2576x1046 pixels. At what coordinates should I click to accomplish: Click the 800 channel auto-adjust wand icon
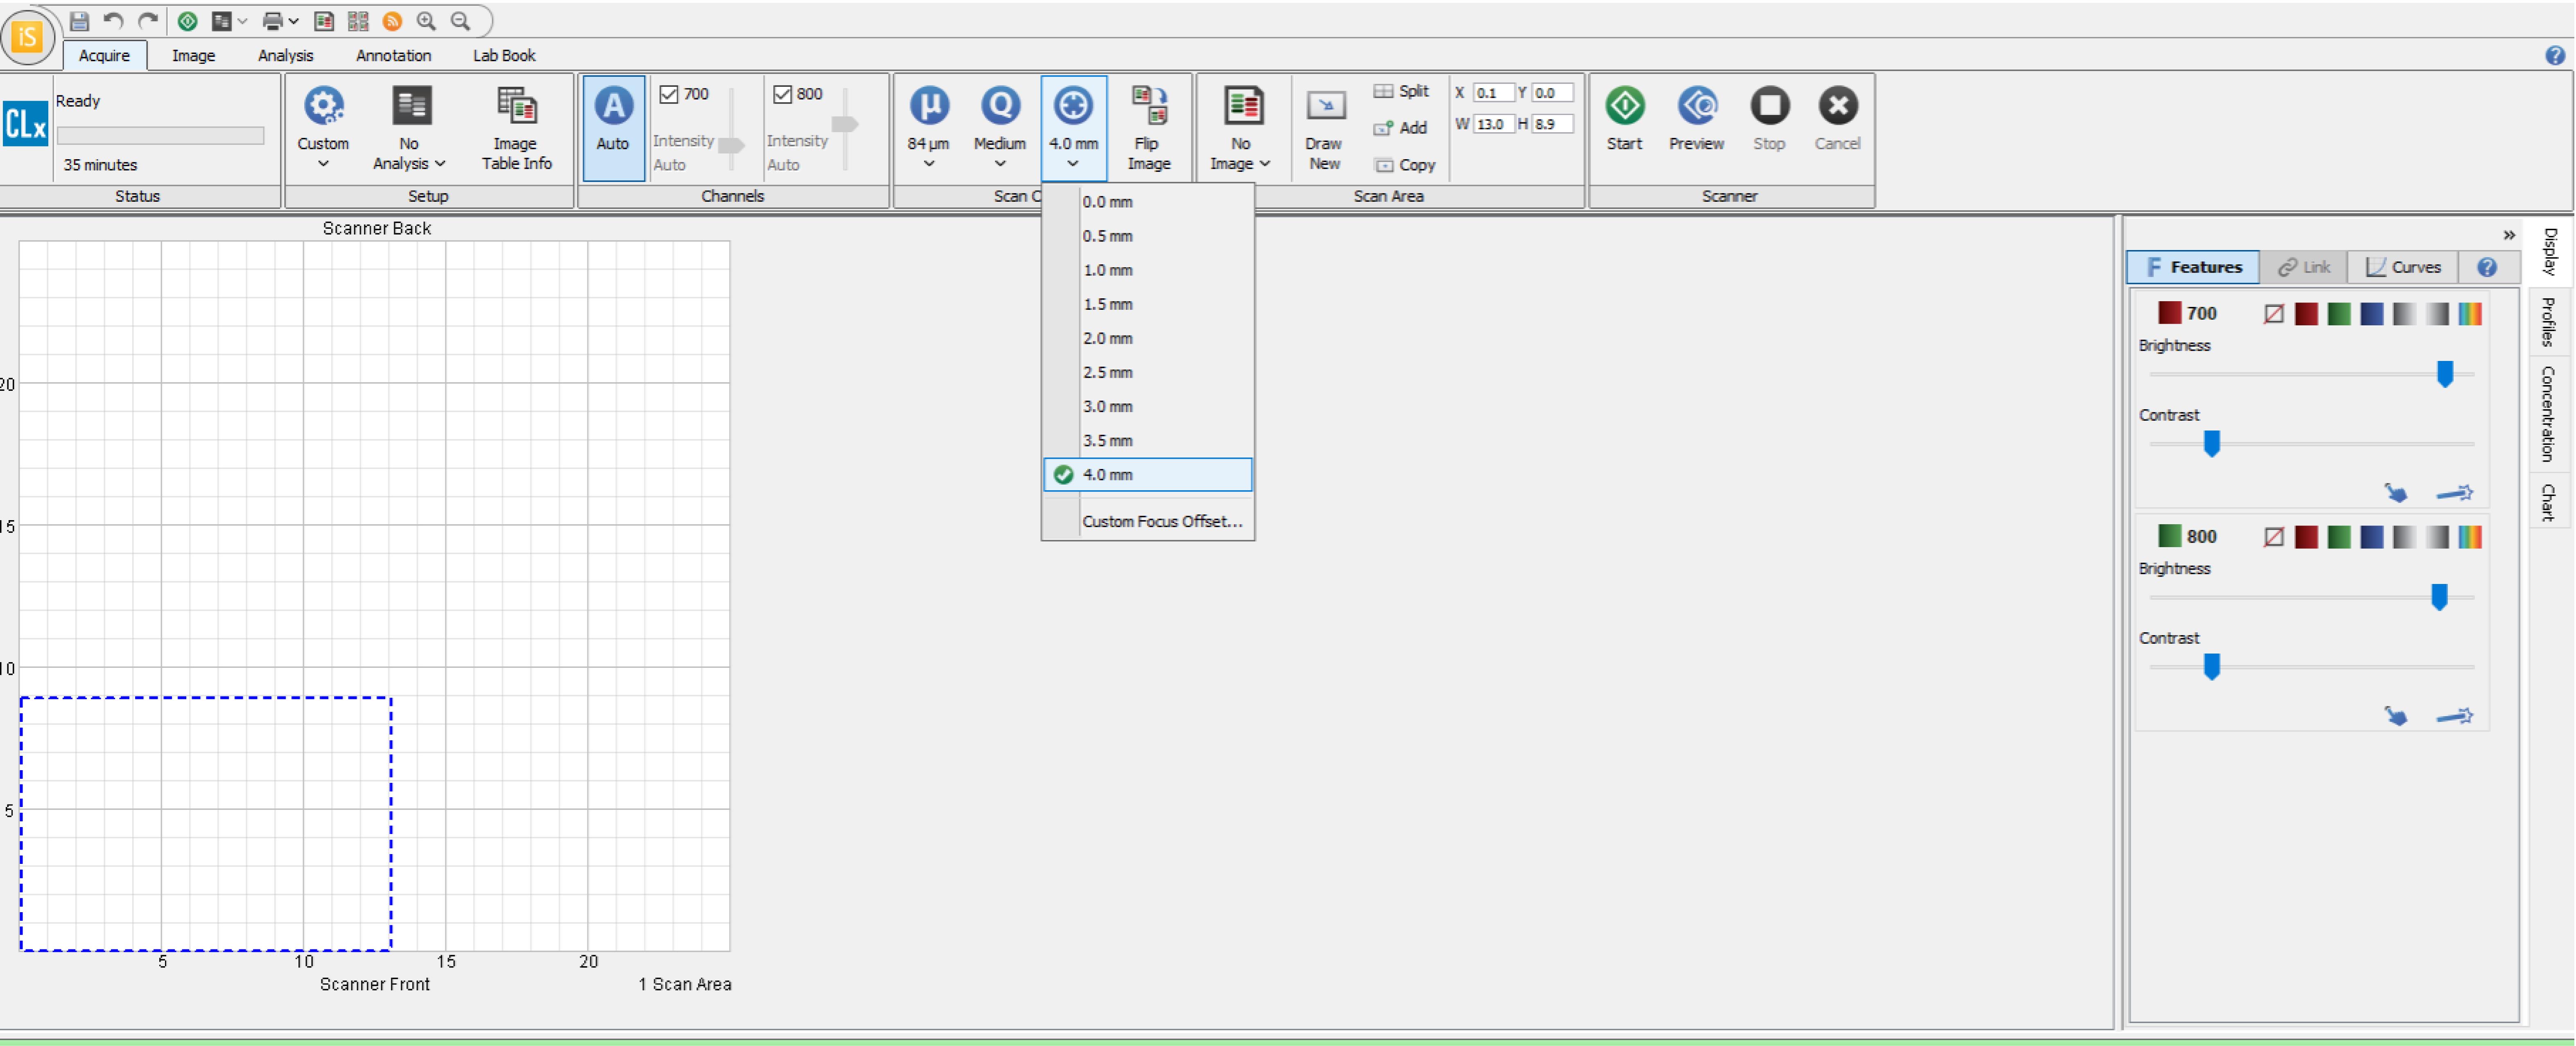coord(2454,716)
